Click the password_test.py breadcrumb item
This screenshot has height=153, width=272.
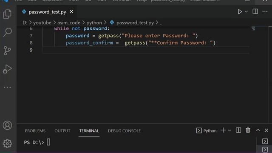tap(132, 23)
